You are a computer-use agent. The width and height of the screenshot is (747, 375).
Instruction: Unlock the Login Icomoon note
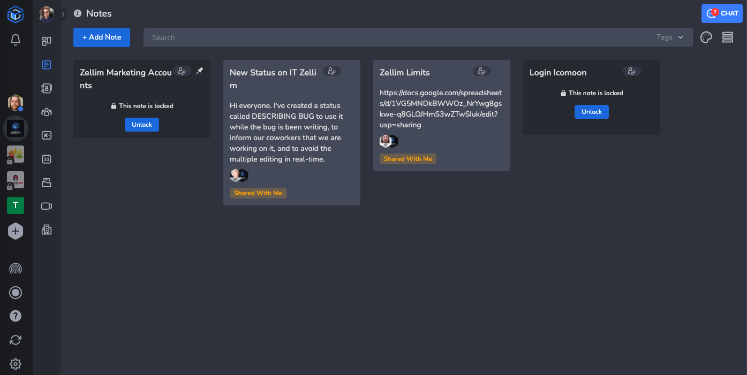[591, 112]
